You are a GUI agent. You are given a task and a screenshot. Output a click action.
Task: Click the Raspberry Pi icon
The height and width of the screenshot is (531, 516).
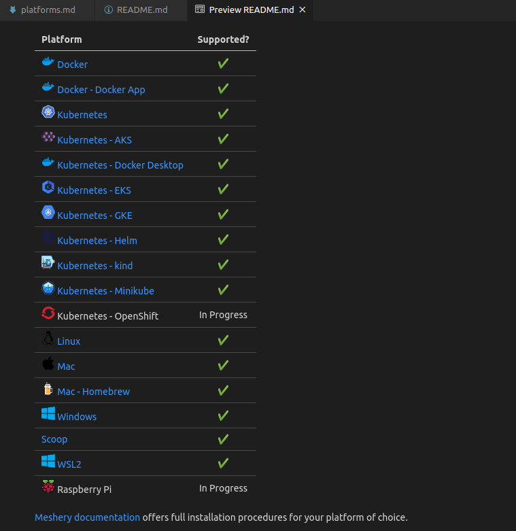(x=48, y=486)
